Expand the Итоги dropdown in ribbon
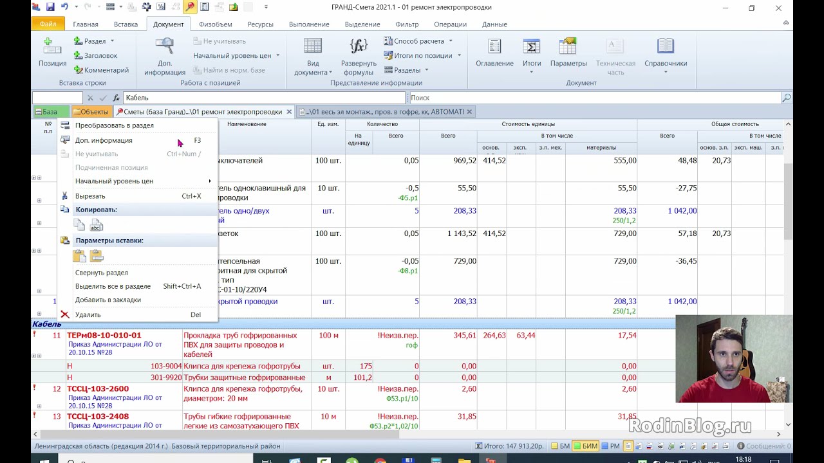 [532, 57]
